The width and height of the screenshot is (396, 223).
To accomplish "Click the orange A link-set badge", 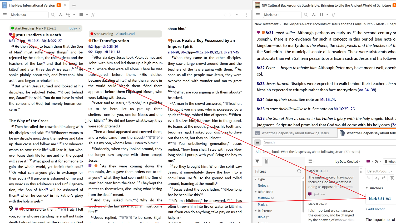I will point(59,5).
